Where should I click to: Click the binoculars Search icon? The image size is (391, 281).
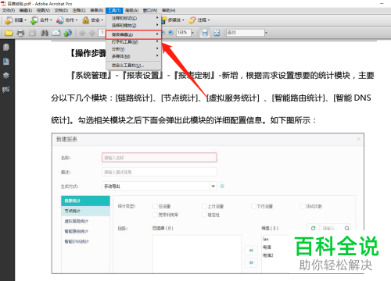(x=45, y=33)
